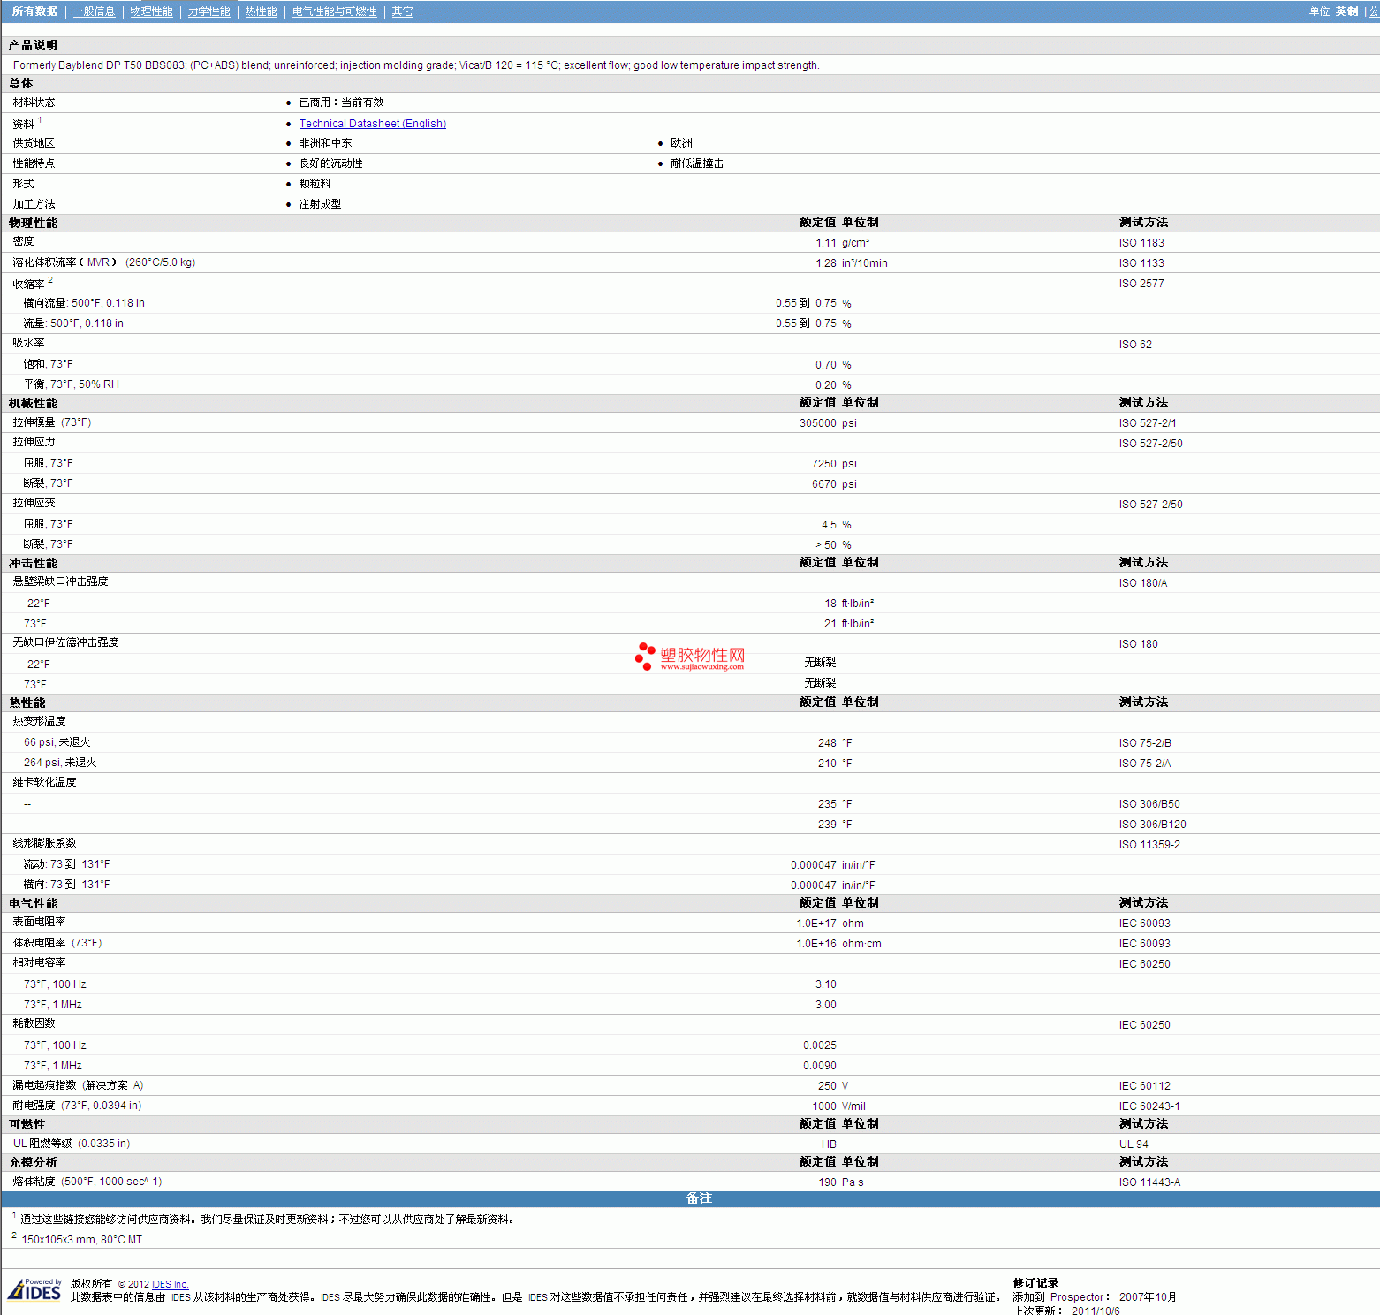Click the IDES logo in the footer
1380x1315 pixels.
pyautogui.click(x=34, y=1290)
